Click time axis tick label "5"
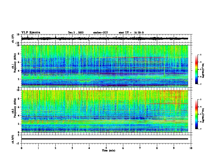 106,148
